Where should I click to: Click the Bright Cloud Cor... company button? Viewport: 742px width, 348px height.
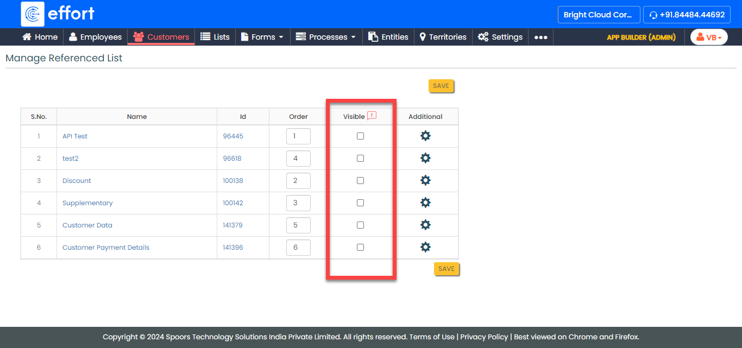tap(598, 15)
